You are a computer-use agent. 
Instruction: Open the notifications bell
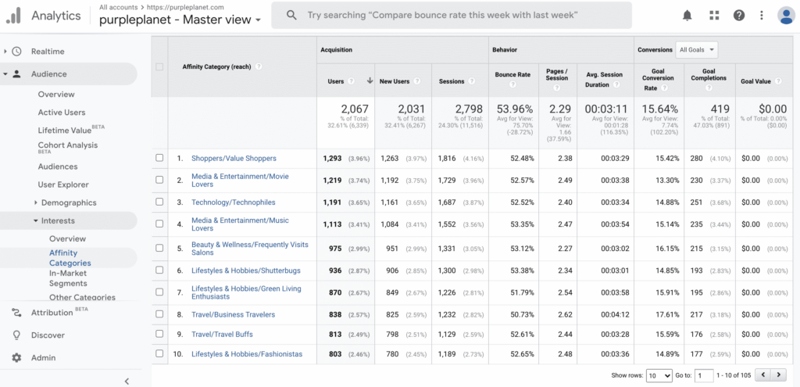687,16
